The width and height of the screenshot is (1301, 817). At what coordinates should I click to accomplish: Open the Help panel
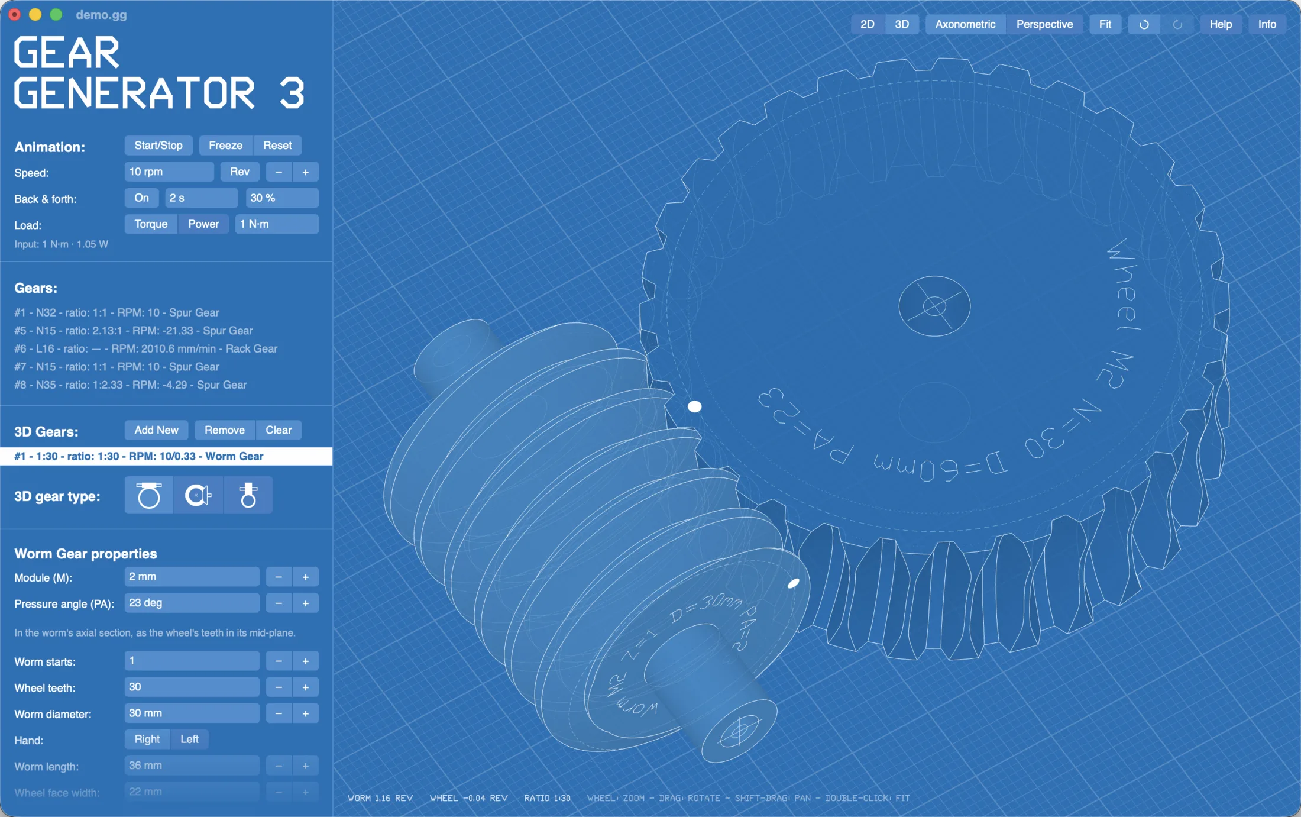(1221, 24)
